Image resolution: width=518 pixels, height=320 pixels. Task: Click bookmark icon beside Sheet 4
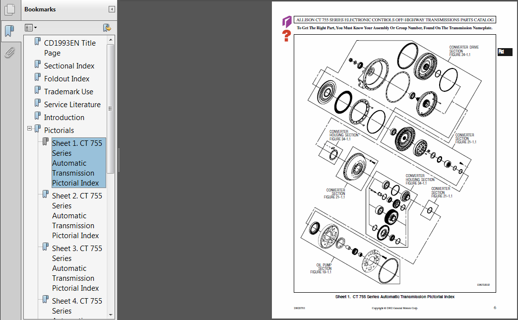click(46, 299)
